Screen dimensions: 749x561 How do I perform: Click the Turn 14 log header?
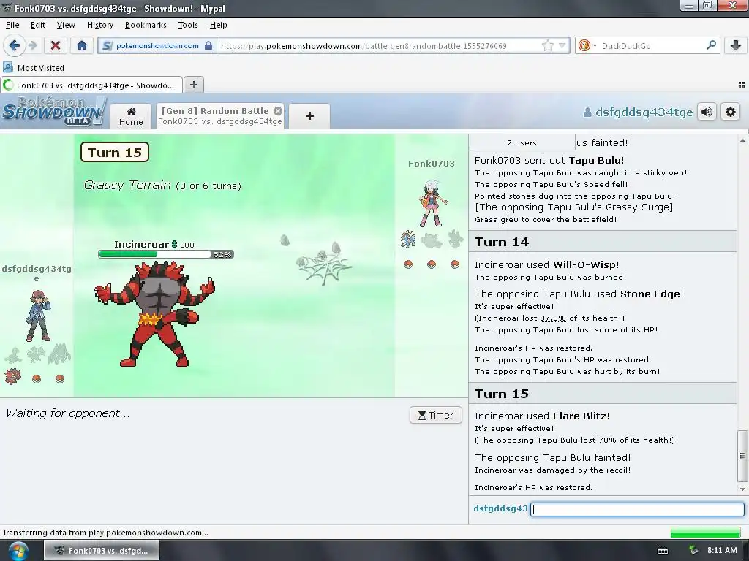point(603,242)
